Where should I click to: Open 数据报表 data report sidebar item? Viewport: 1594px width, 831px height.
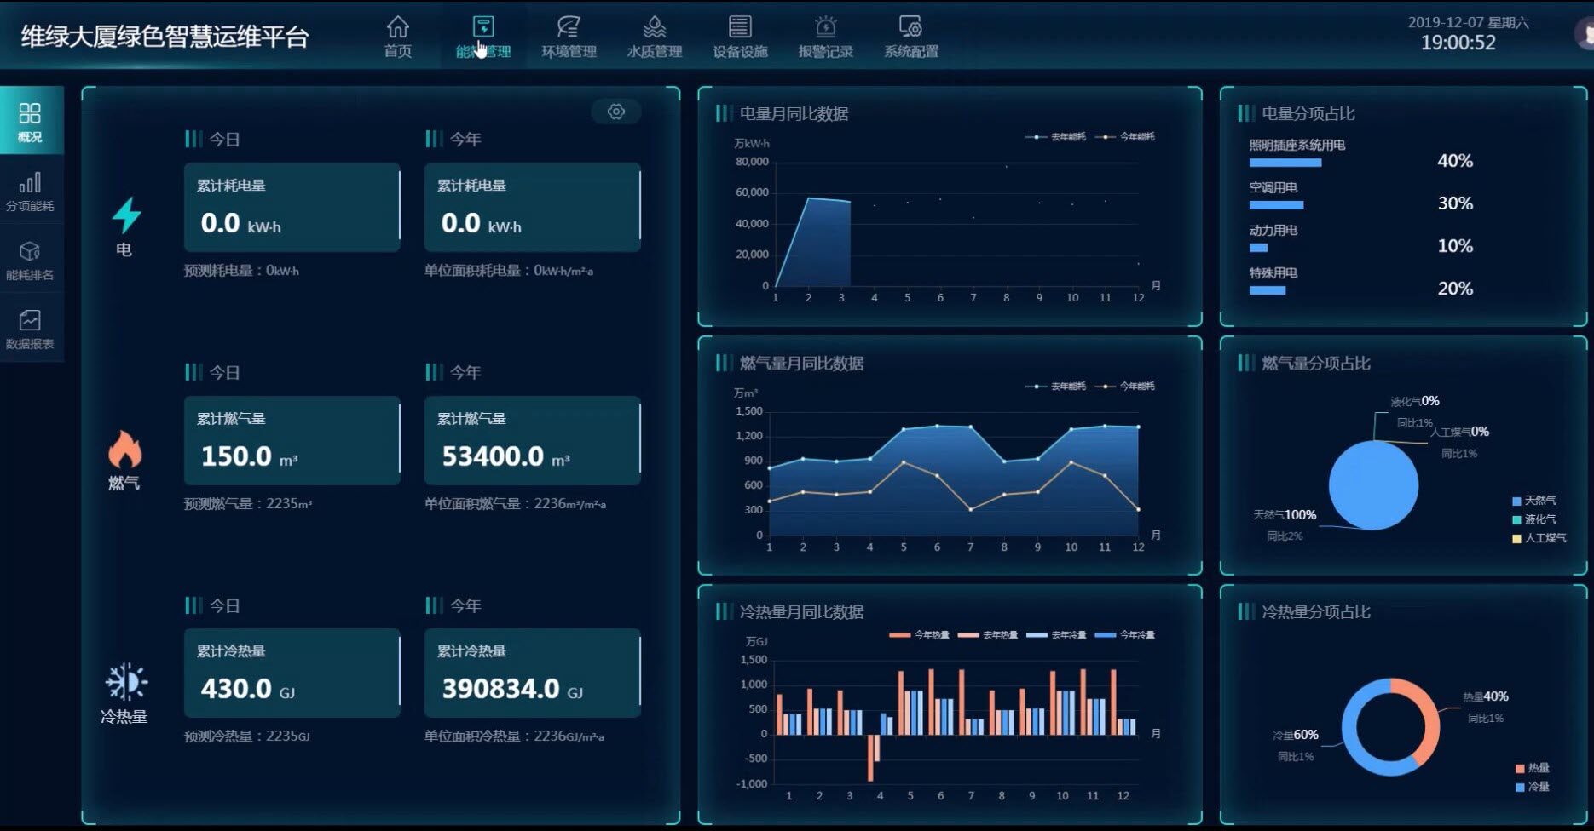pos(31,329)
